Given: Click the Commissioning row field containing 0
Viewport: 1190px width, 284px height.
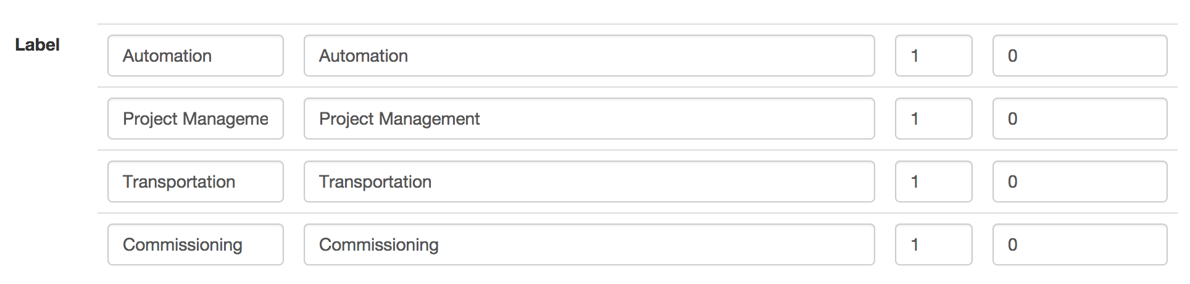Looking at the screenshot, I should [1080, 244].
